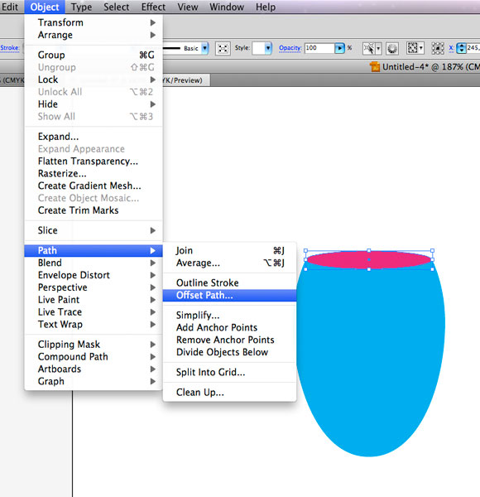This screenshot has height=497, width=480.
Task: Expand the Arrange submenu
Action: coord(94,35)
